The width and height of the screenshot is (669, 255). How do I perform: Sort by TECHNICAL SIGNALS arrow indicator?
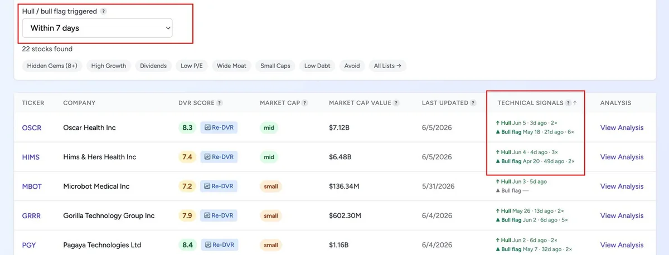pyautogui.click(x=575, y=103)
